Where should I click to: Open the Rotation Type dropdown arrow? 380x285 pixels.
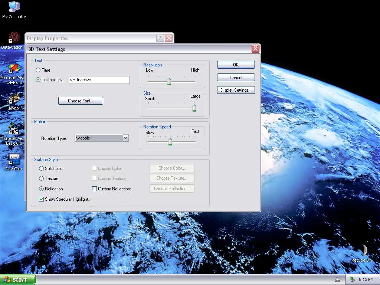click(x=125, y=138)
